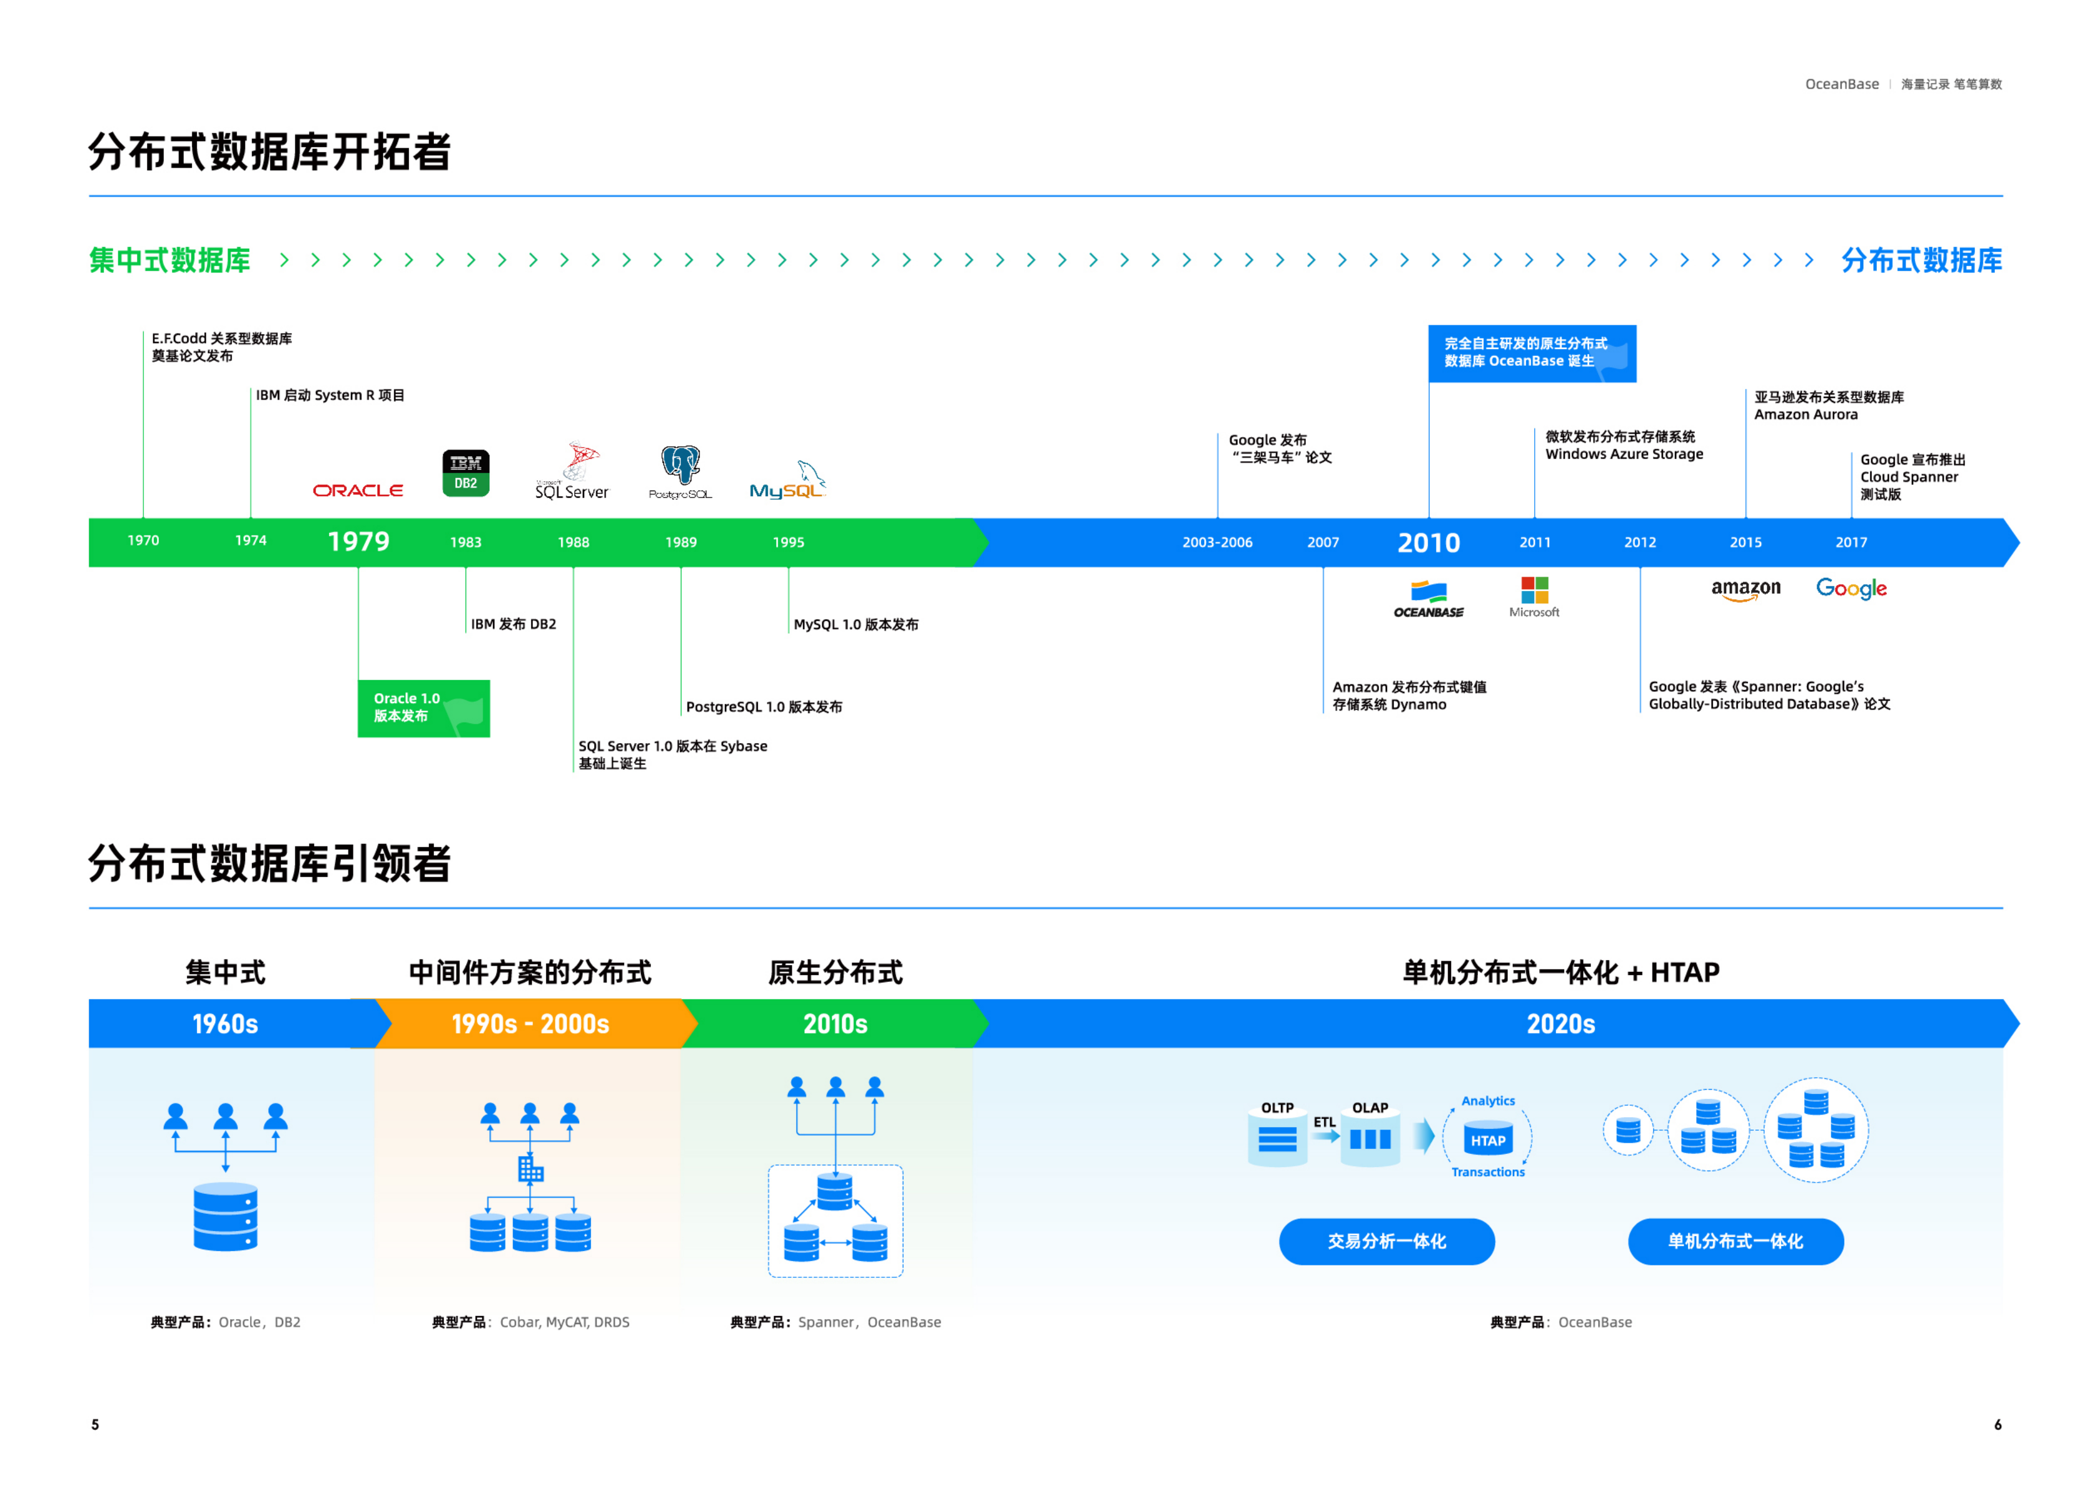Screen dimensions: 2092x1488
Task: Click the Amazon Aurora note
Action: [x=1828, y=406]
